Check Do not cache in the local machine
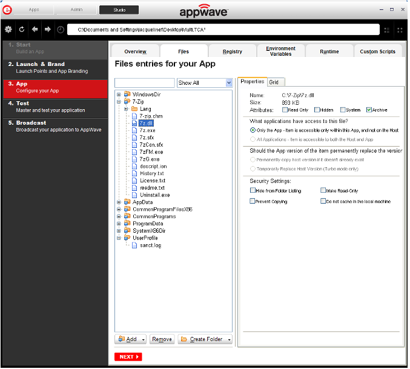 pos(323,201)
